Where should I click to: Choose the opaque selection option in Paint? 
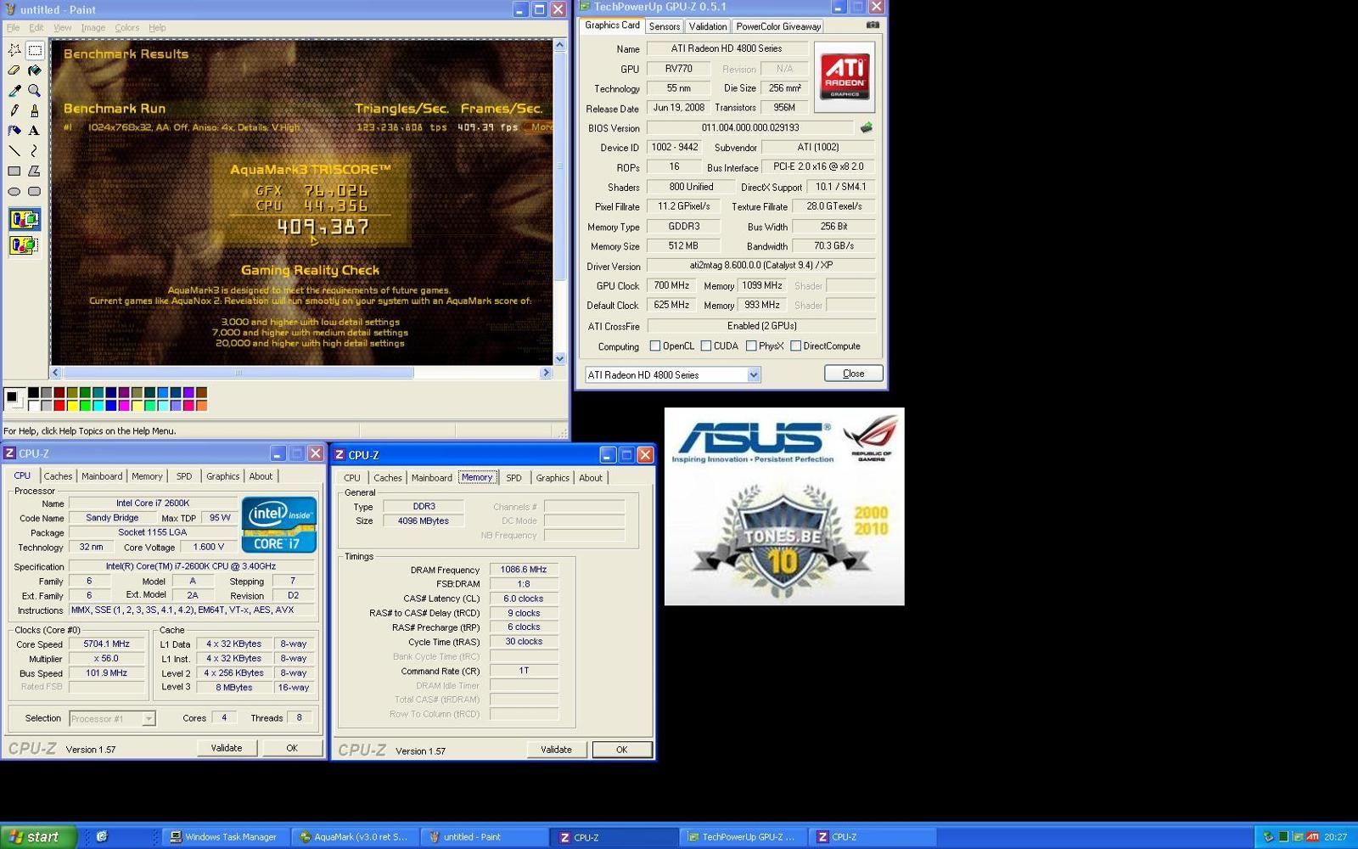pos(25,220)
